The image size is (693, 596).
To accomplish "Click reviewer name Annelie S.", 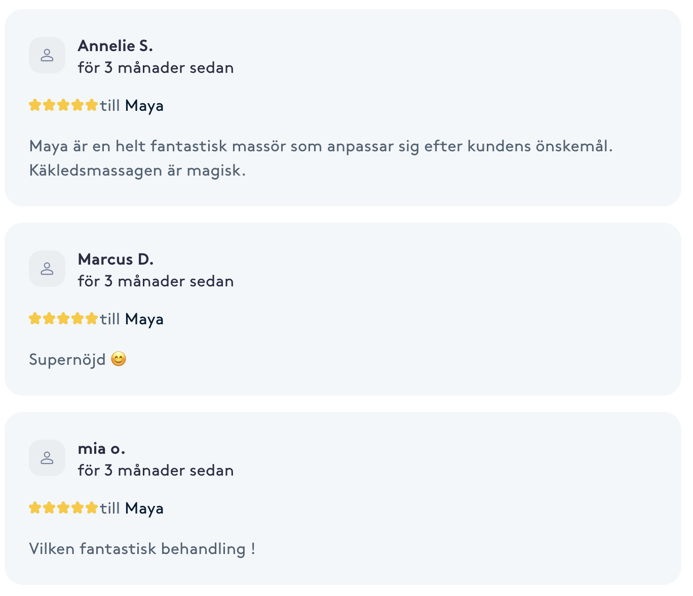I will click(x=115, y=46).
